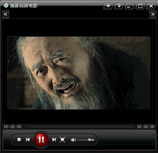
Task: Maximize the player window
Action: tap(140, 6)
